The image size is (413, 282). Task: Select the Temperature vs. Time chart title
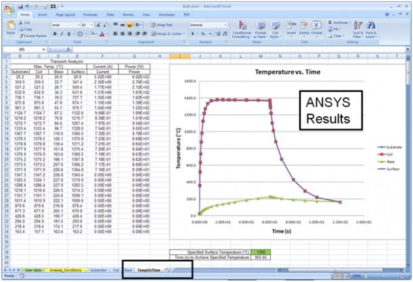[288, 72]
